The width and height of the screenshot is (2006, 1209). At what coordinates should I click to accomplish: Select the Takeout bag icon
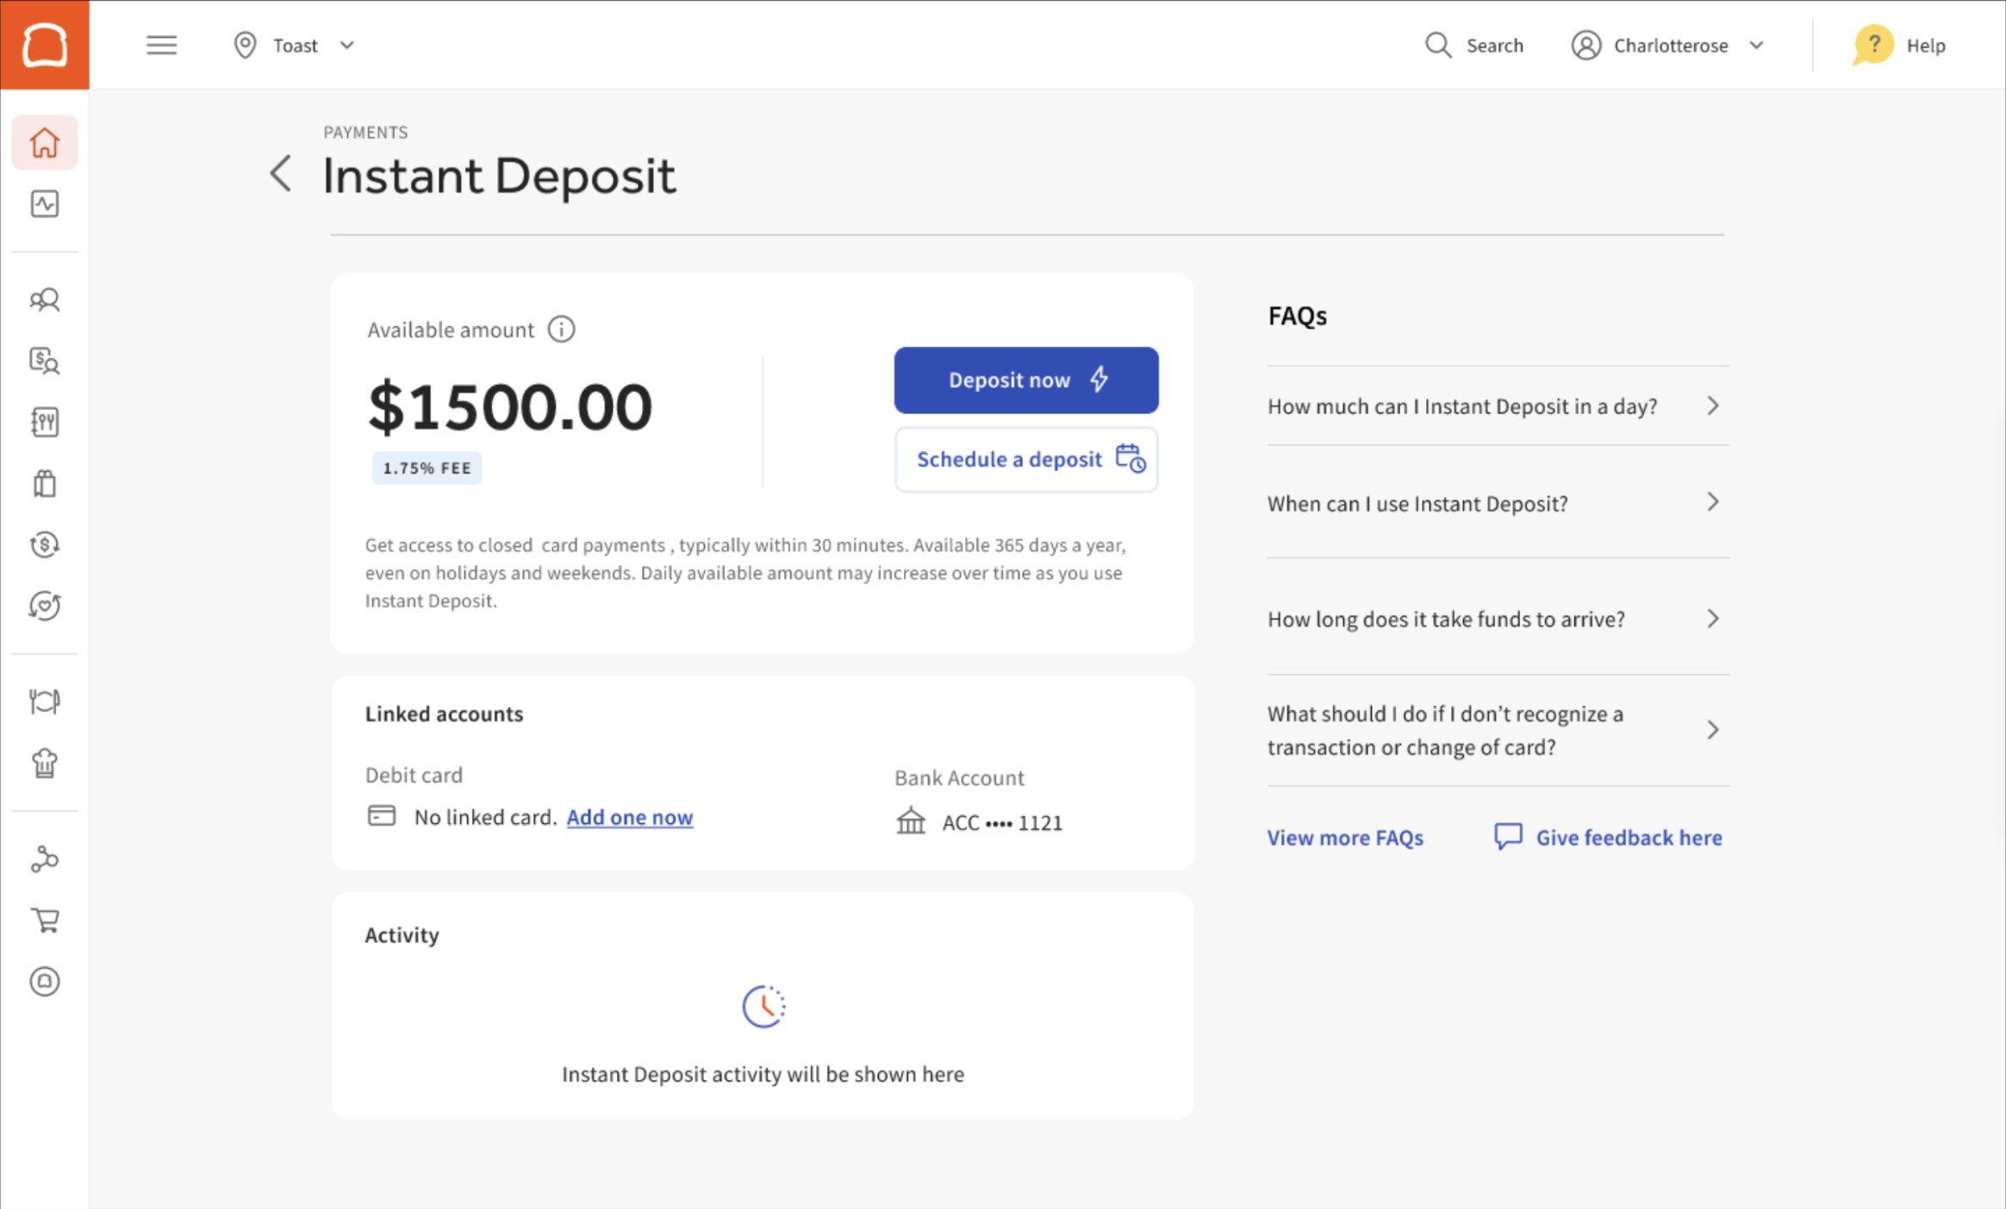pos(45,483)
